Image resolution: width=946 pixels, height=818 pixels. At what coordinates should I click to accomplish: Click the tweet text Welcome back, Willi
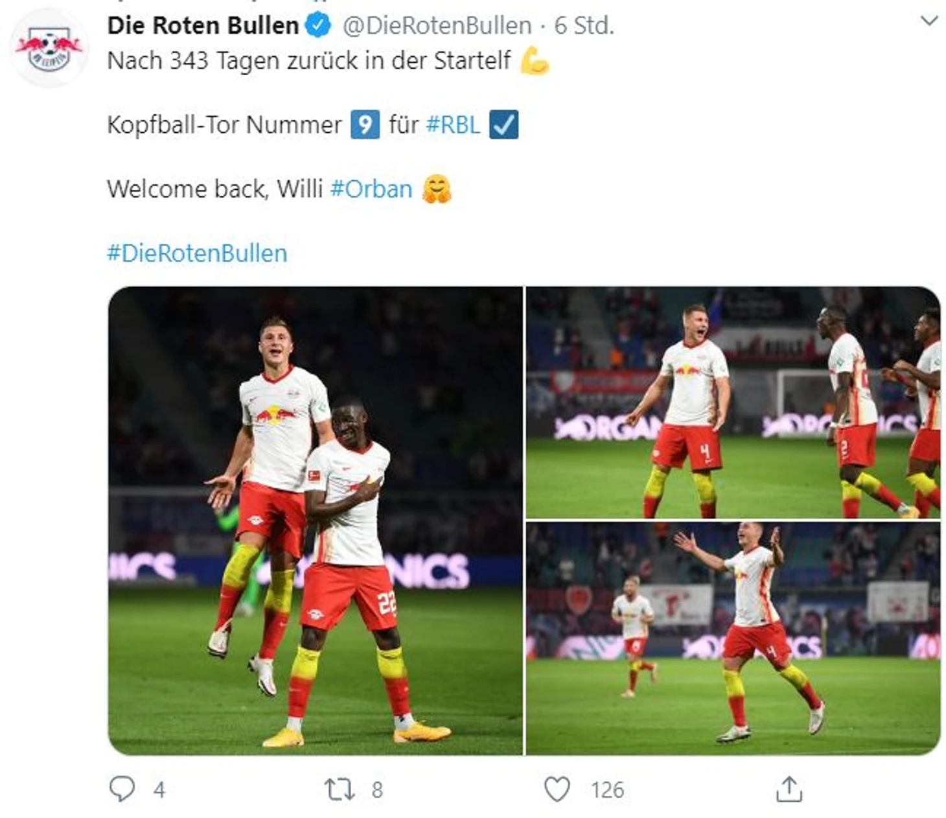pos(214,189)
